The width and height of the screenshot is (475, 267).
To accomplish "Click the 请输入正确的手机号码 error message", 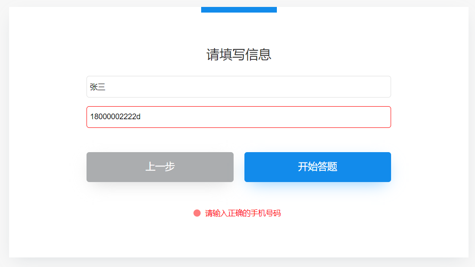I will [x=243, y=213].
